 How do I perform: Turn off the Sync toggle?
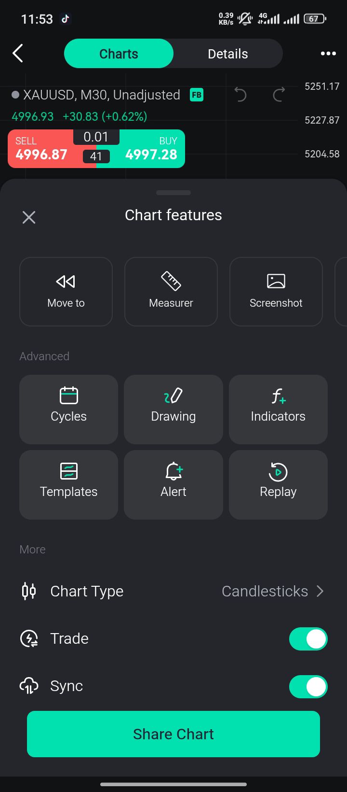[x=308, y=686]
